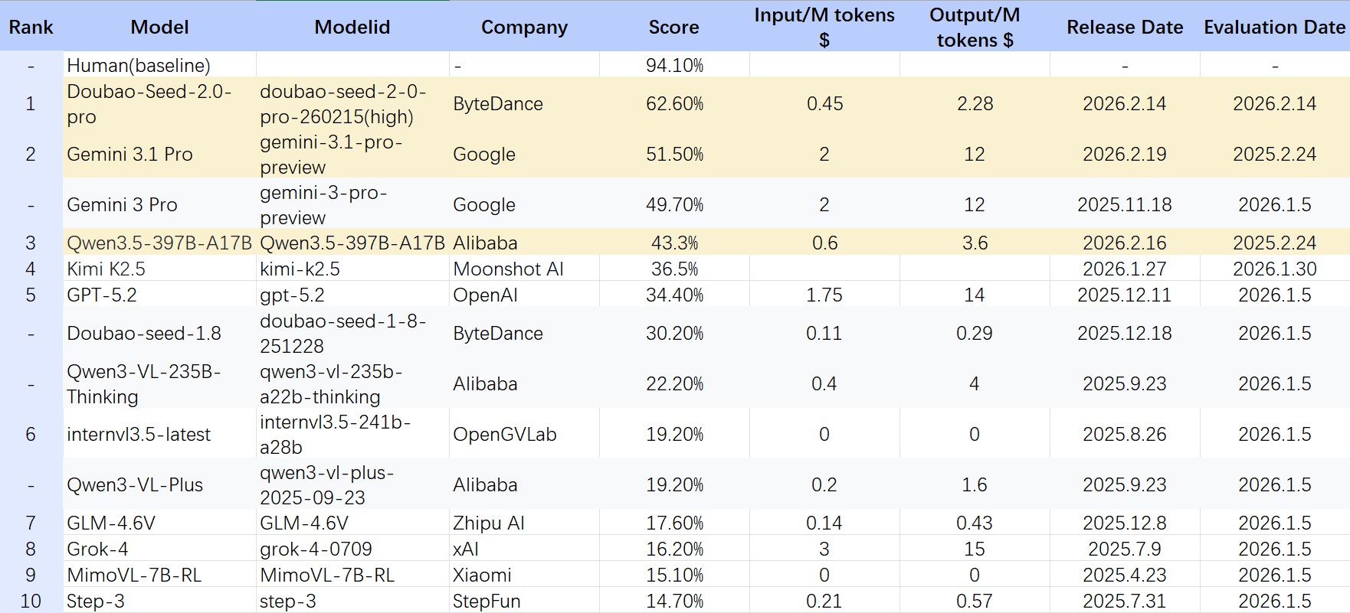
Task: Click GPT-5.2's score of 34.40%
Action: 674,295
